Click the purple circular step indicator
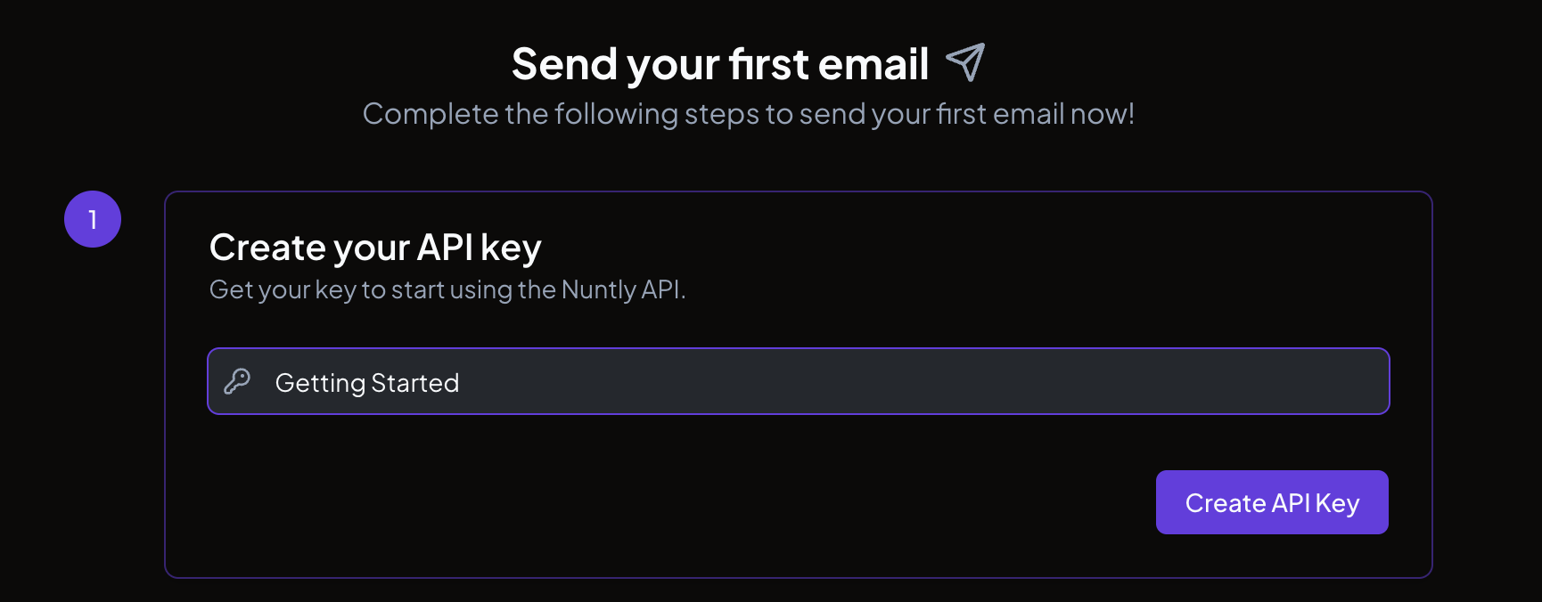 click(x=93, y=218)
